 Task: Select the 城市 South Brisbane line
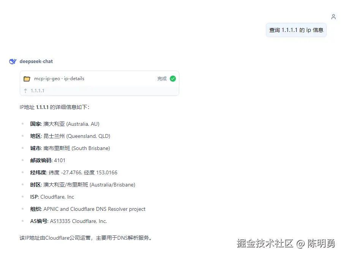pos(70,149)
